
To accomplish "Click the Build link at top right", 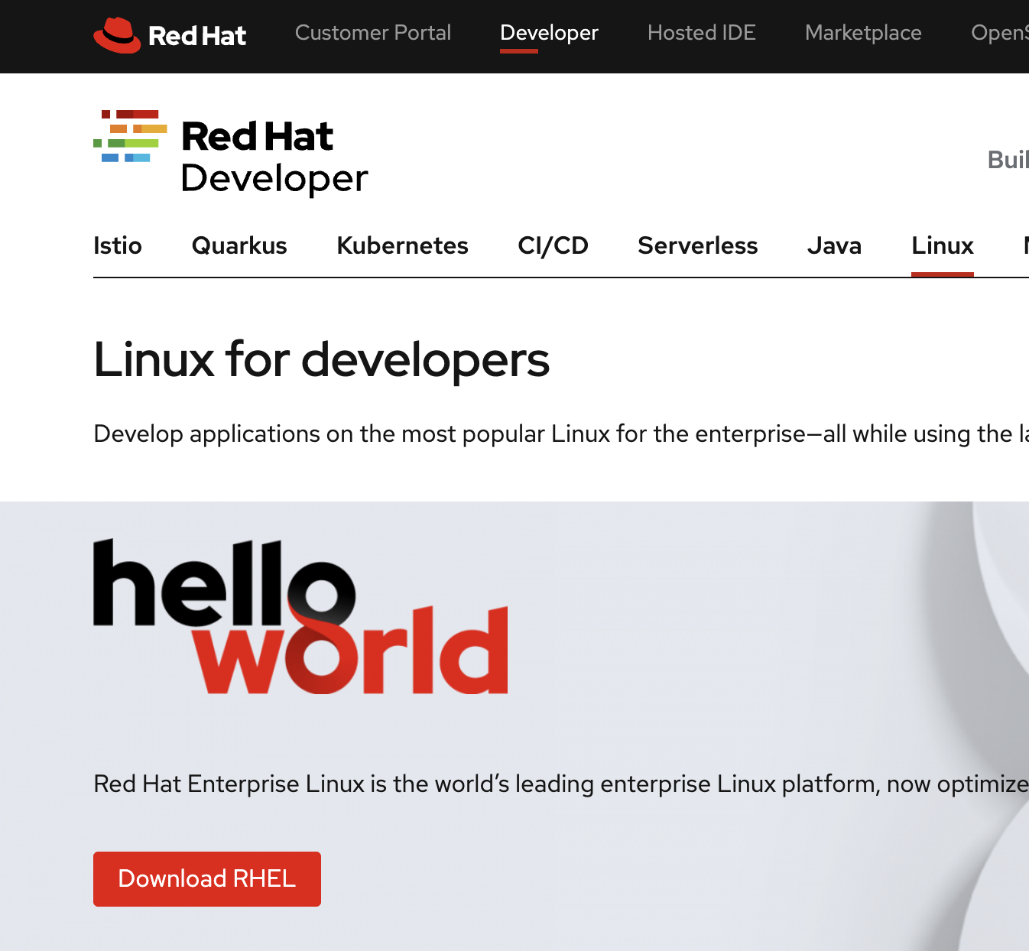I will pos(1008,161).
